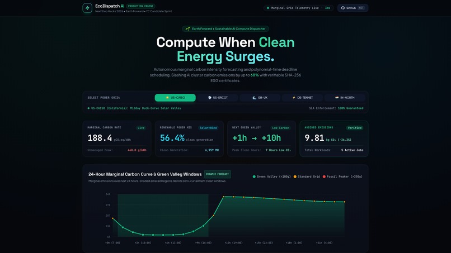Viewport: 451px width, 253px height.
Task: Click the 6,959 MW clean generation value
Action: coord(212,150)
